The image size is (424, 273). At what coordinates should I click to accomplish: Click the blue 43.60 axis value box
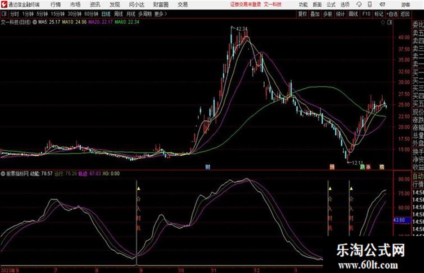point(402,220)
